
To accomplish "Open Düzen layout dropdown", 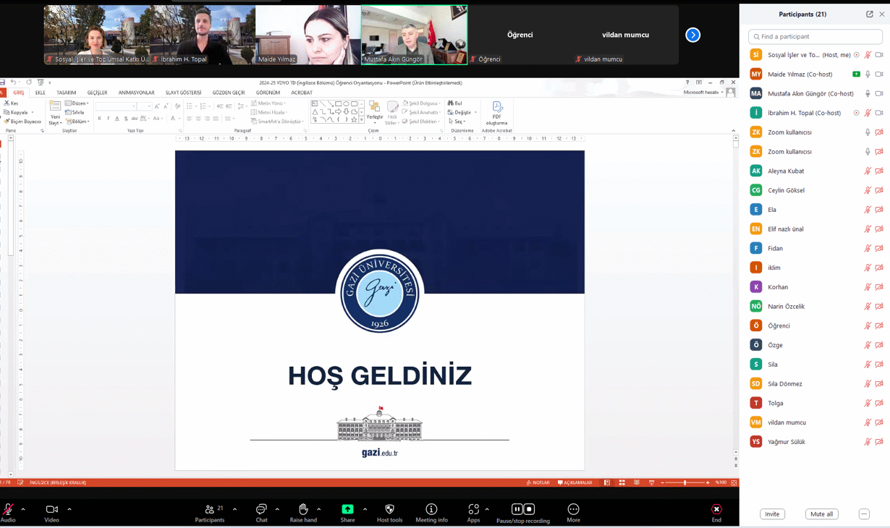I will coord(77,103).
